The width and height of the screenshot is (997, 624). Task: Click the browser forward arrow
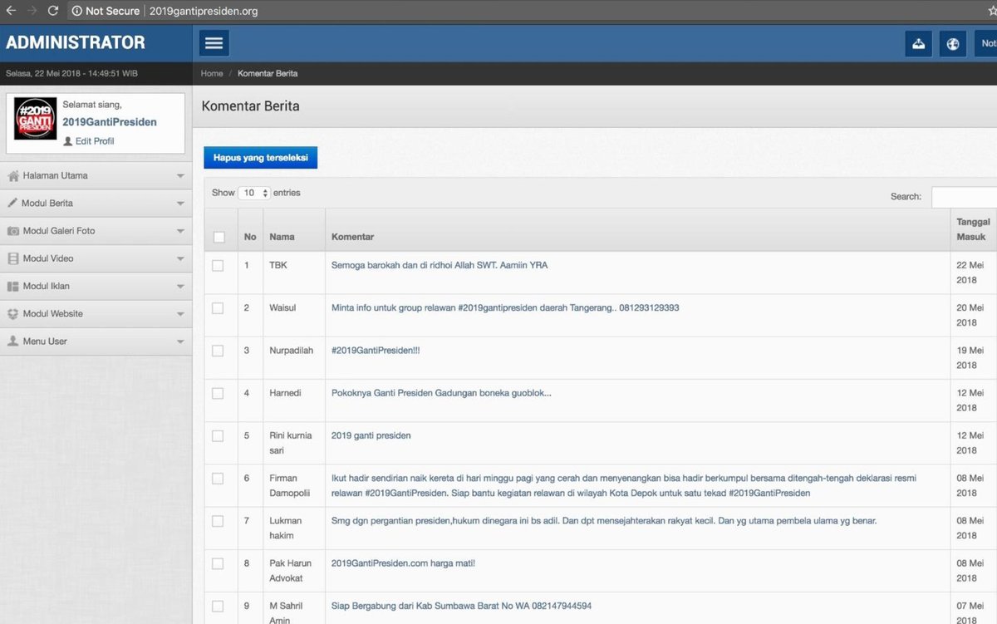[32, 11]
